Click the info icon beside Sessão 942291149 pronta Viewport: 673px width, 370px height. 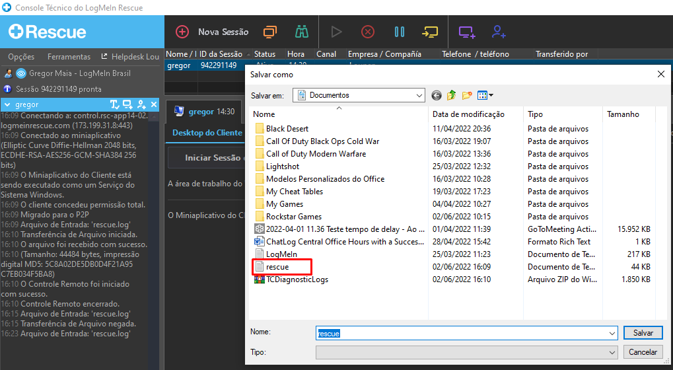click(x=7, y=89)
